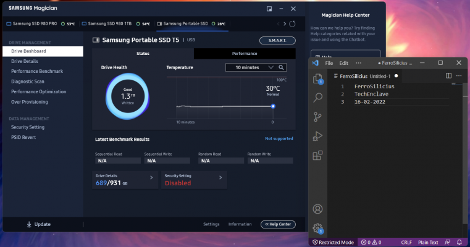Click the VS Code split editor icon
Viewport: 470px width, 247px height.
pos(448,75)
